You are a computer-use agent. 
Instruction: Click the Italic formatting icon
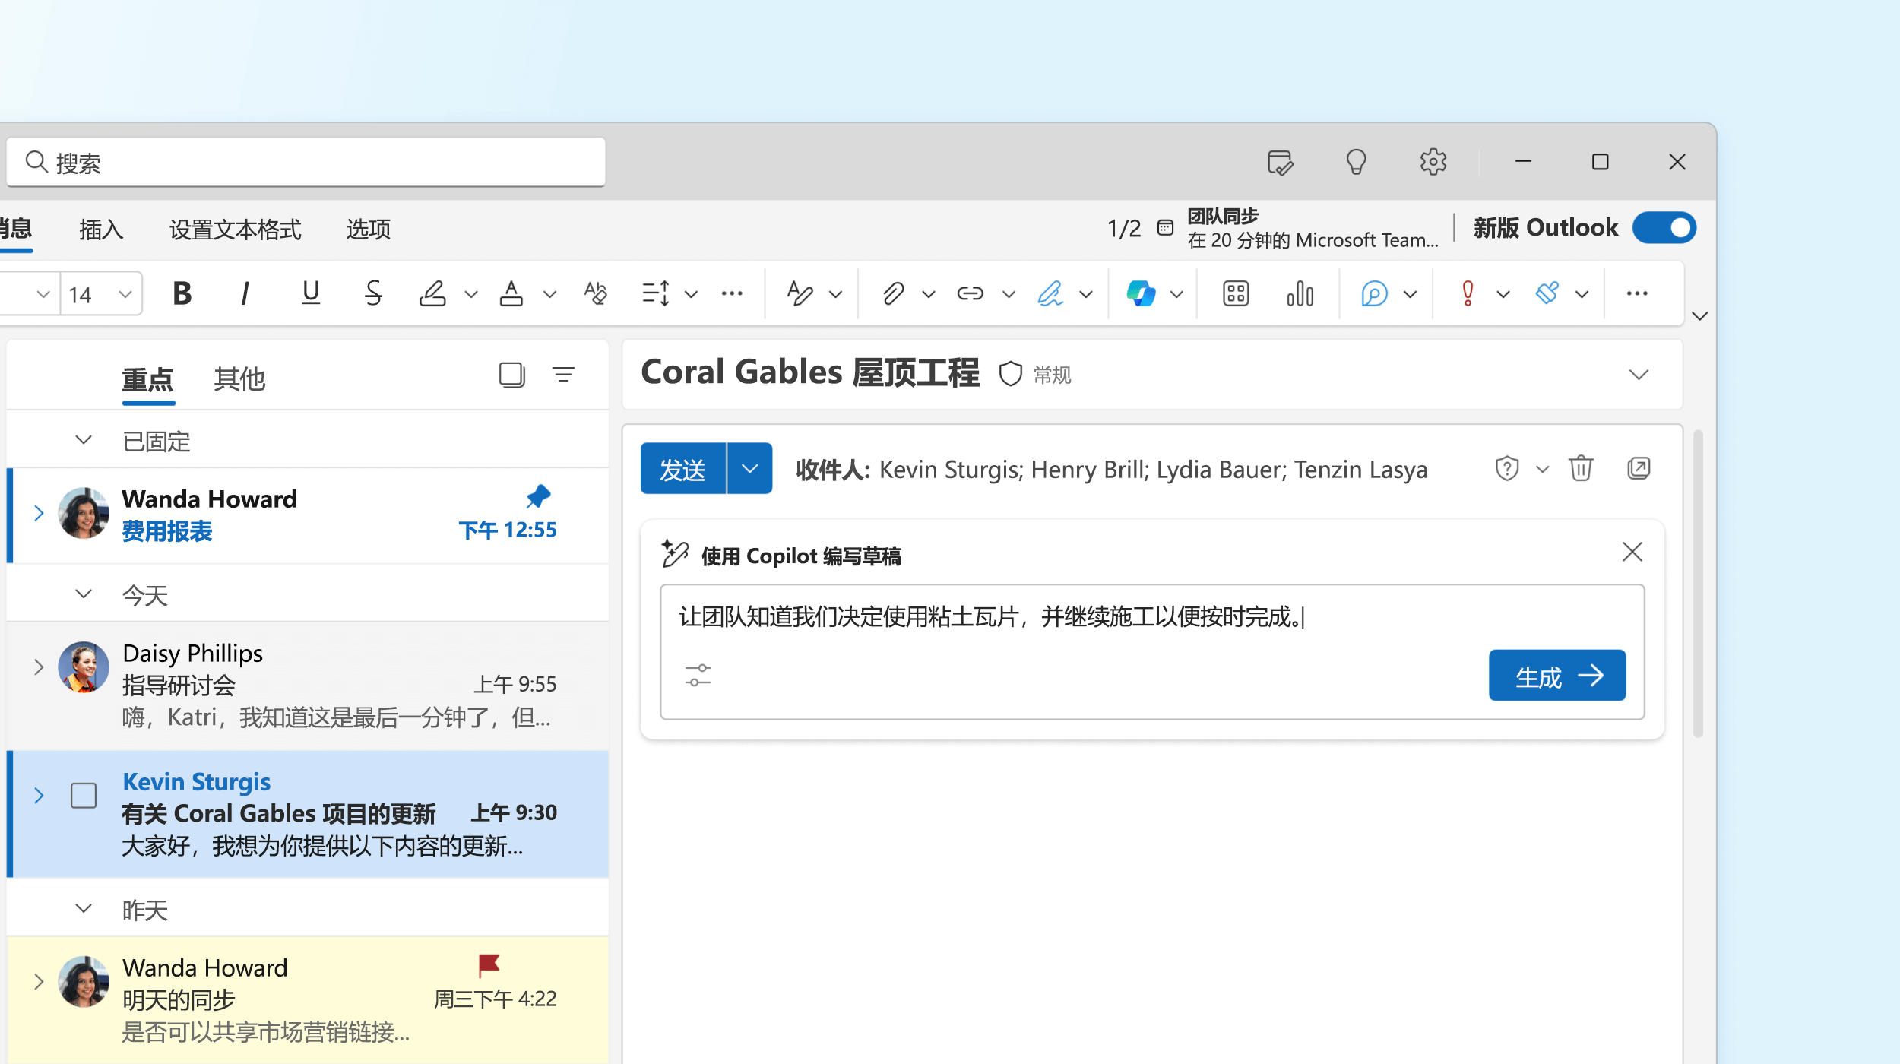tap(245, 291)
